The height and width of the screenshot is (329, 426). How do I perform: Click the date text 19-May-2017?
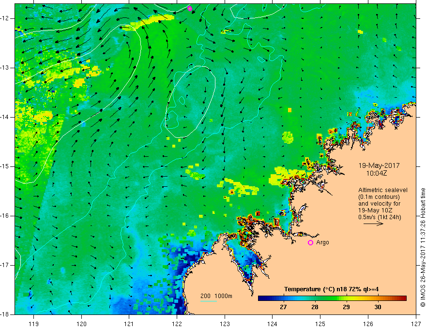379,165
